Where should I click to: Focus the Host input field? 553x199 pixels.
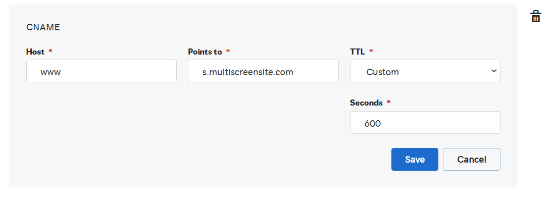click(101, 71)
